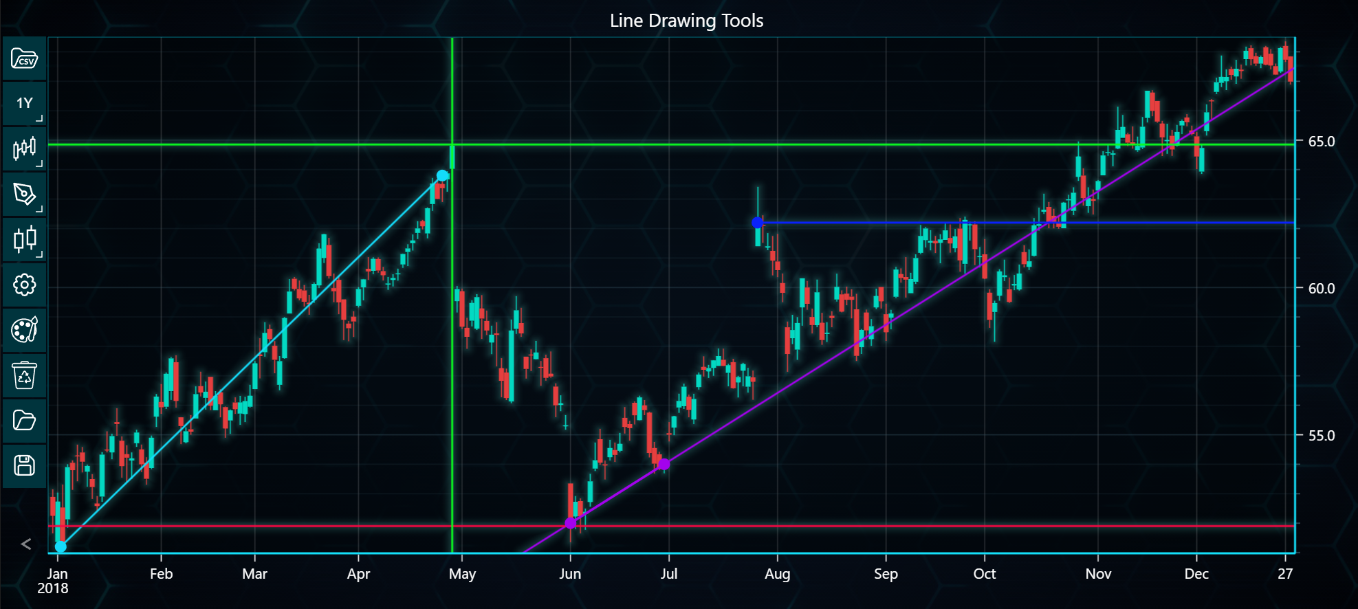Click the empty open-folder load icon
The width and height of the screenshot is (1358, 609).
25,421
